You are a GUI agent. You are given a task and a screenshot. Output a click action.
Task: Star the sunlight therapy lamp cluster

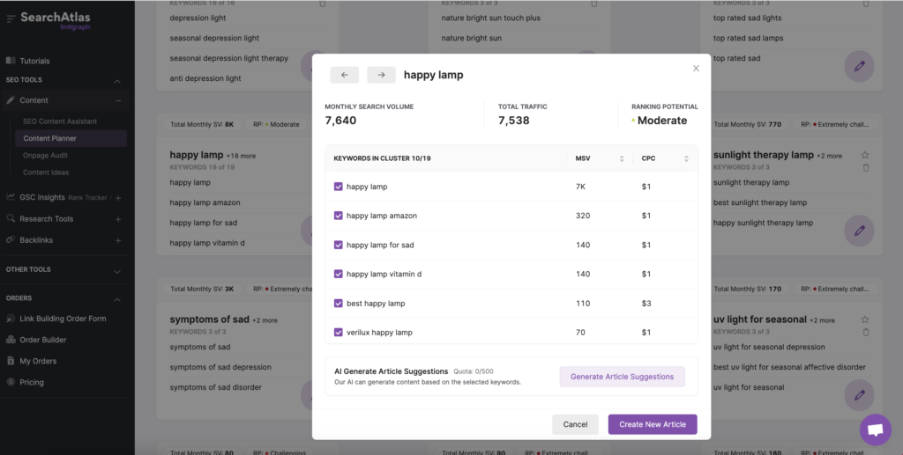pos(865,155)
